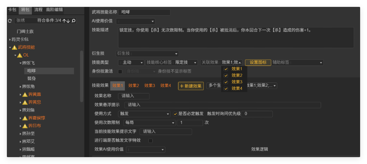Jump to next match with down arrow
The width and height of the screenshot is (367, 164).
68,21
